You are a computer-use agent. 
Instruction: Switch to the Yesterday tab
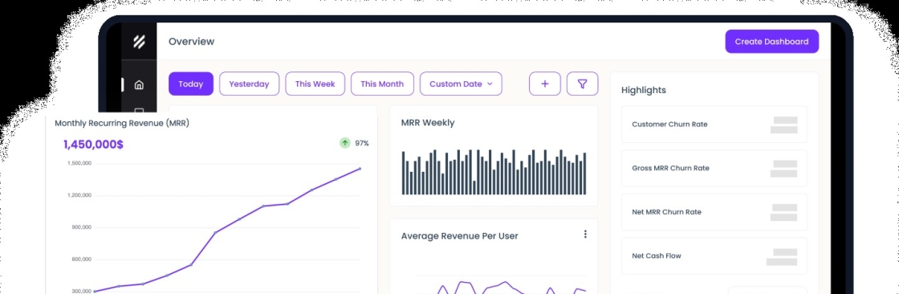(250, 84)
